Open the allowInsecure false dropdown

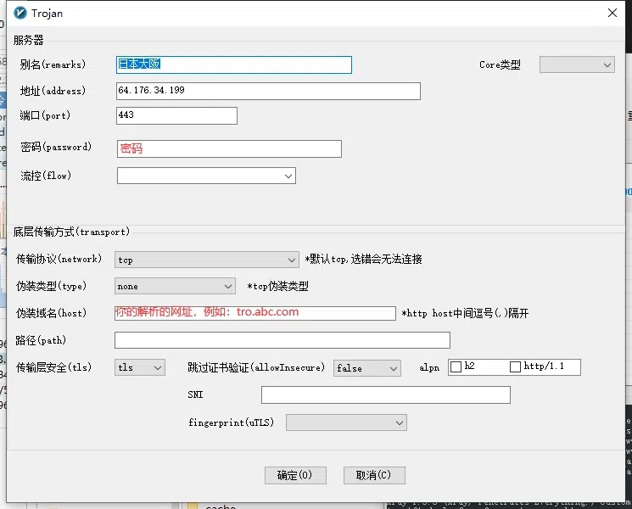(366, 368)
